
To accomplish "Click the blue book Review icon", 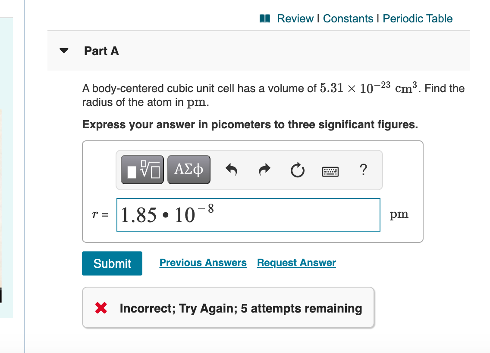I will pos(265,18).
